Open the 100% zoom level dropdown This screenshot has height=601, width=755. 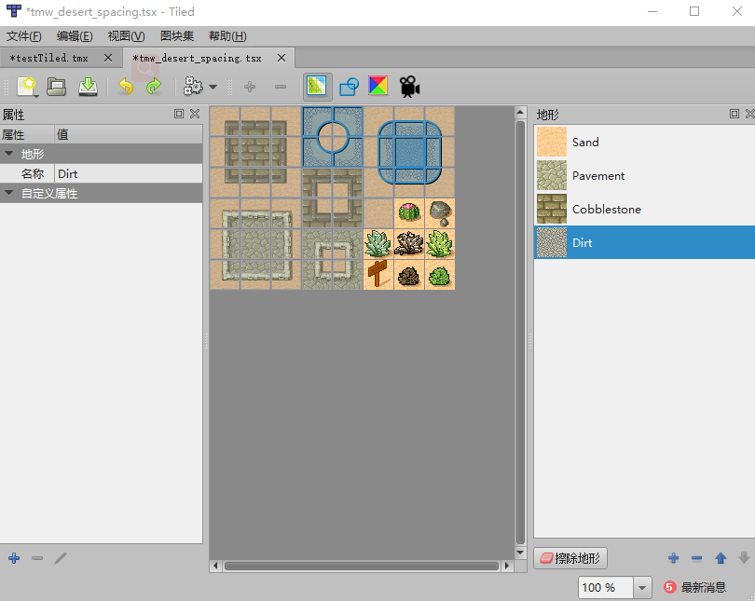(641, 588)
